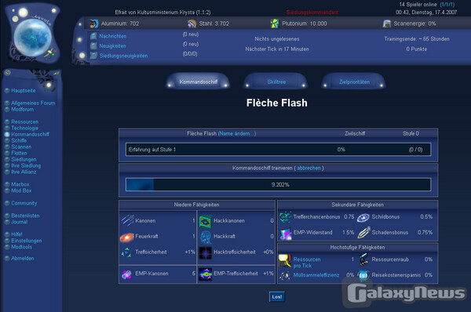Screen dimensions: 471x312
Task: Open Ihre Allianz in sidebar
Action: 24,172
